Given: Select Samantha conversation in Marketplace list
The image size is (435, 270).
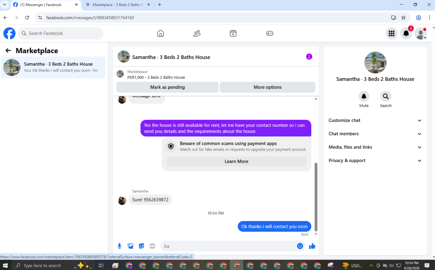Looking at the screenshot, I should click(53, 67).
